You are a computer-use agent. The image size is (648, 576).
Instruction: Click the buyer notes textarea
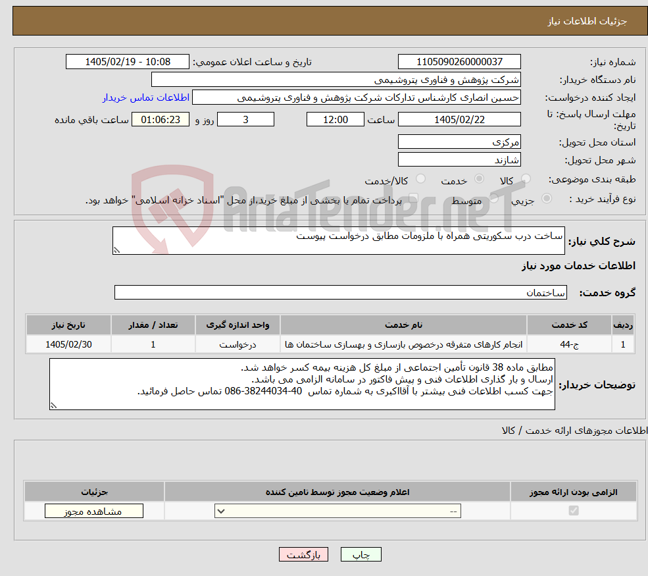click(302, 384)
